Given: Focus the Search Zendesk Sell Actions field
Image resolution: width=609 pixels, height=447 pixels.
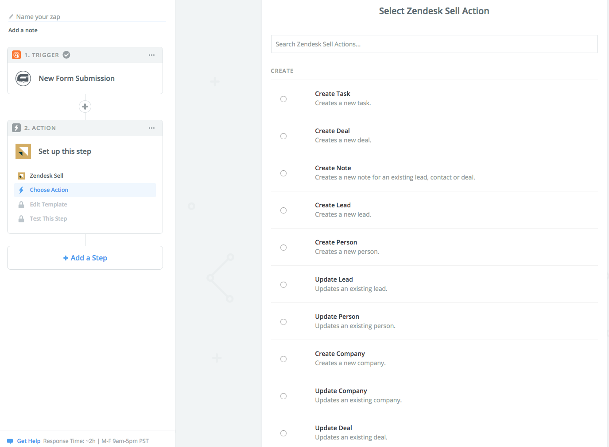Looking at the screenshot, I should click(x=434, y=44).
